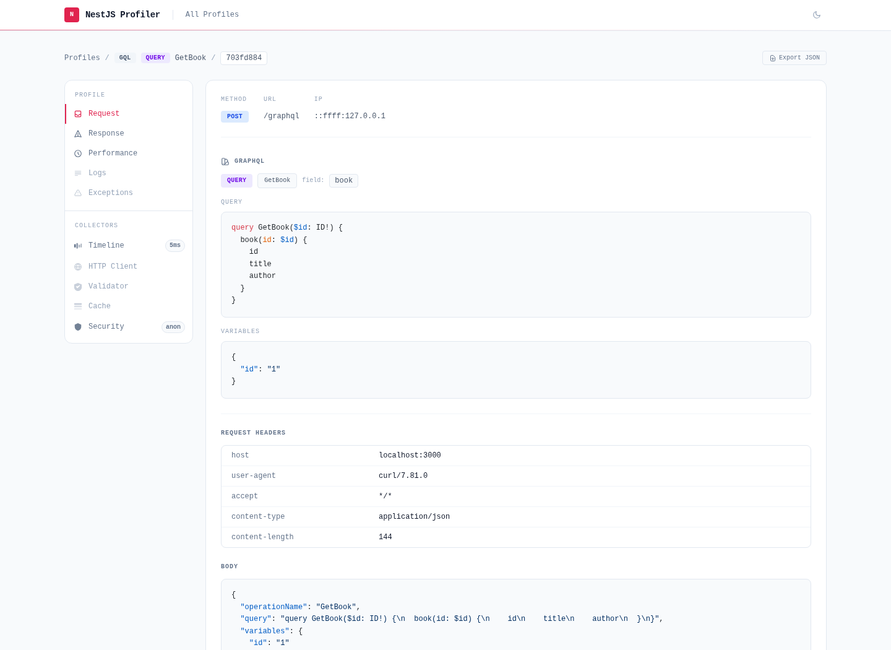This screenshot has width=891, height=650.
Task: Click the REQUEST HEADERS section heading
Action: (253, 433)
